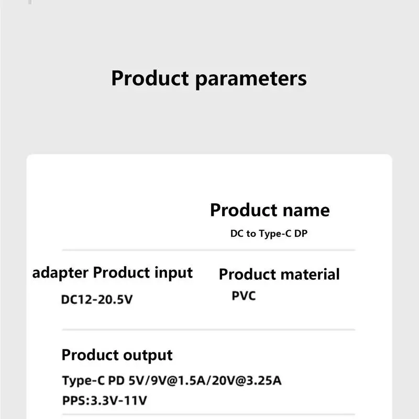Click the word "material" in "Product material"
Viewport: 419px width, 419px height.
tap(309, 274)
